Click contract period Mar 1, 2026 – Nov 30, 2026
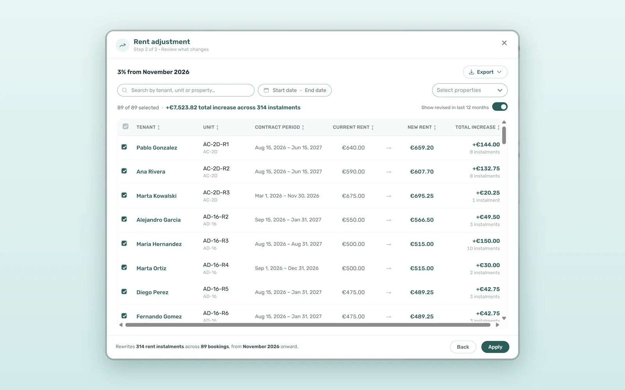Viewport: 625px width, 390px height. pyautogui.click(x=287, y=196)
